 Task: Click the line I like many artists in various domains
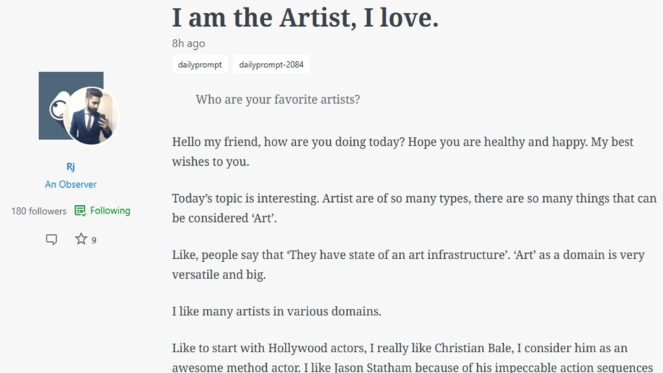click(276, 311)
